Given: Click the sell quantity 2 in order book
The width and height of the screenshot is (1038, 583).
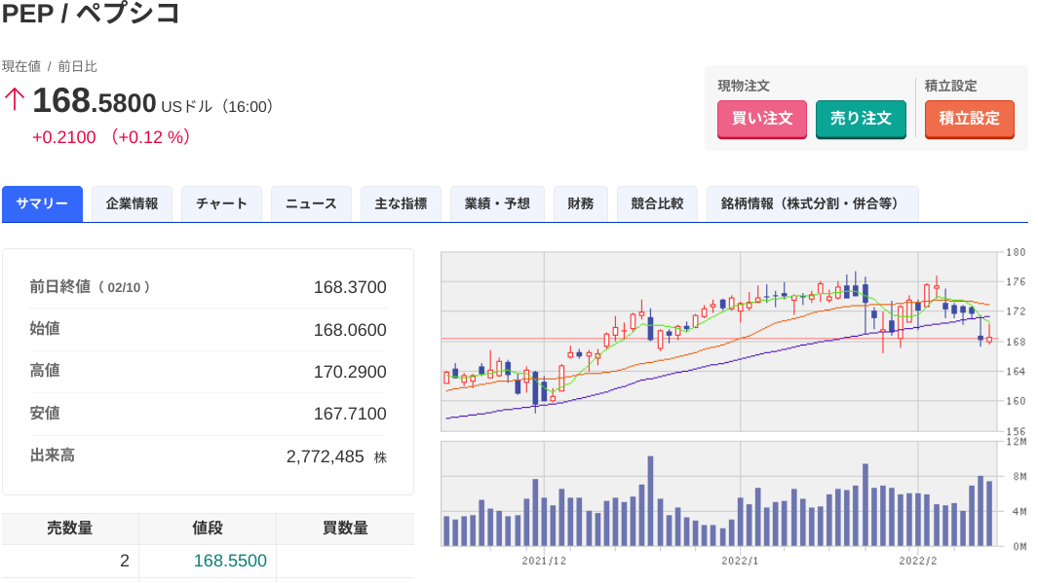Looking at the screenshot, I should coord(125,561).
